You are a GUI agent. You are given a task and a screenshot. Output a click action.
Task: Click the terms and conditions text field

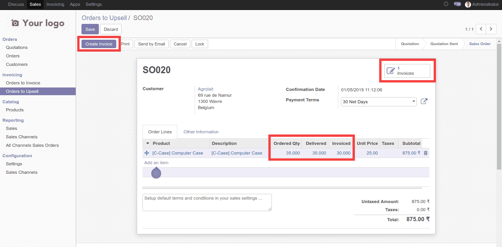click(207, 202)
